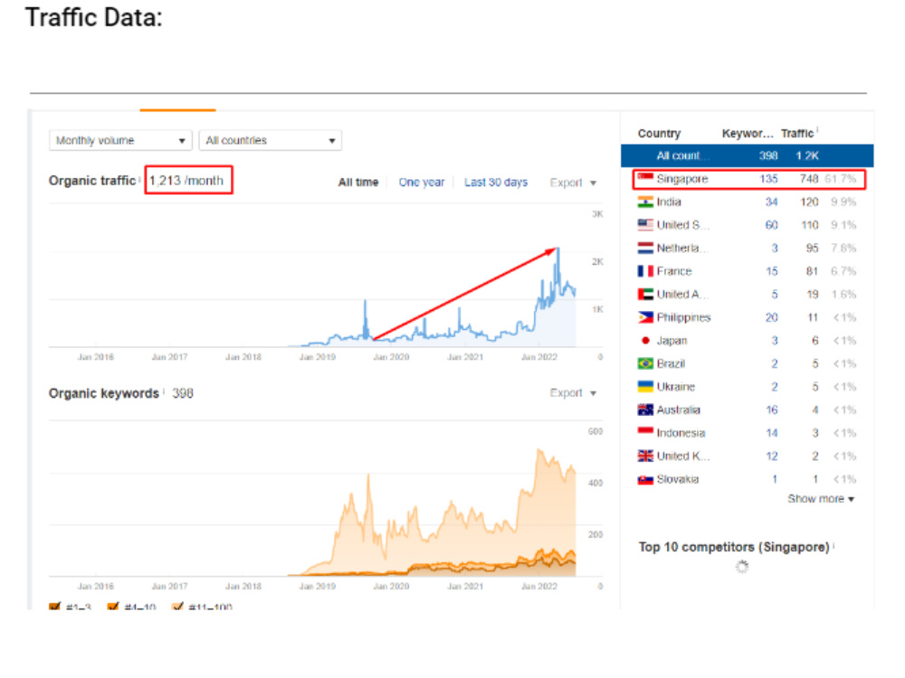Select the Brazil country name
Viewport: 905px width, 678px height.
coord(671,363)
